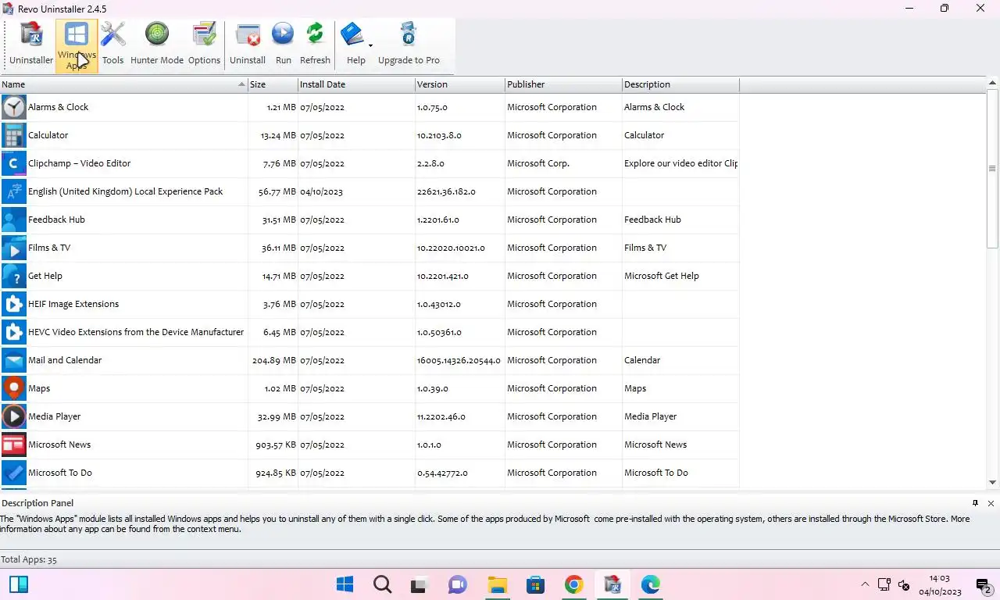This screenshot has width=1000, height=600.
Task: Click the 'Clipchamp – Video Editor' name
Action: coord(79,163)
